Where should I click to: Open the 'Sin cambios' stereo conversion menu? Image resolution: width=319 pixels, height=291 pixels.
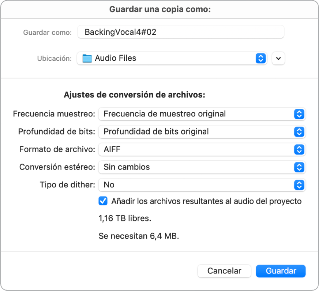click(x=198, y=167)
